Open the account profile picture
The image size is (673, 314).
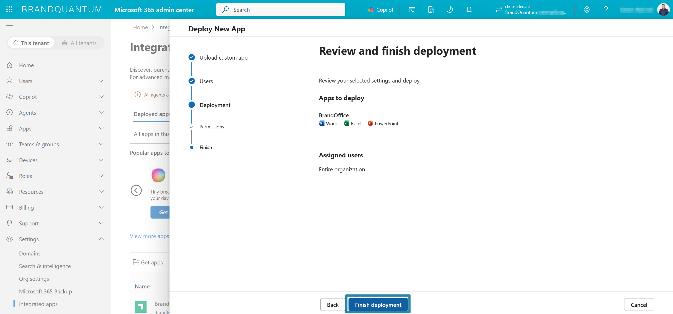pos(663,9)
